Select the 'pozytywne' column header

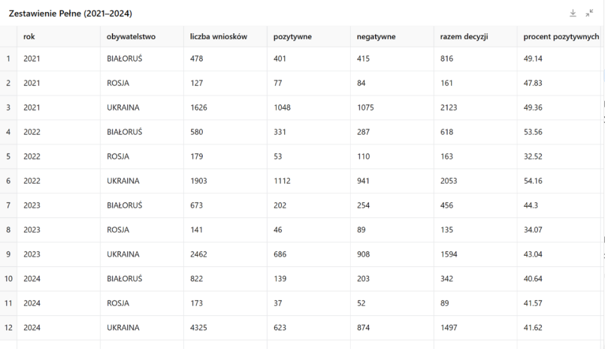pyautogui.click(x=292, y=36)
